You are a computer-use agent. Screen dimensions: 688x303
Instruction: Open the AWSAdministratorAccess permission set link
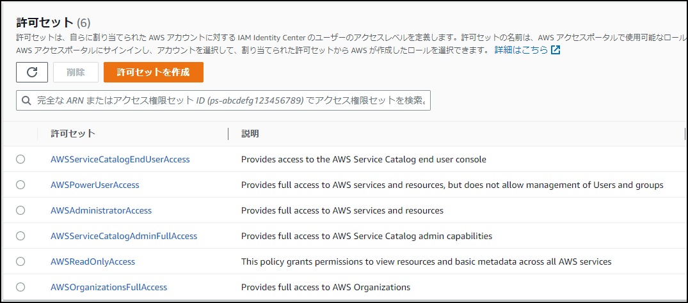[x=101, y=210]
